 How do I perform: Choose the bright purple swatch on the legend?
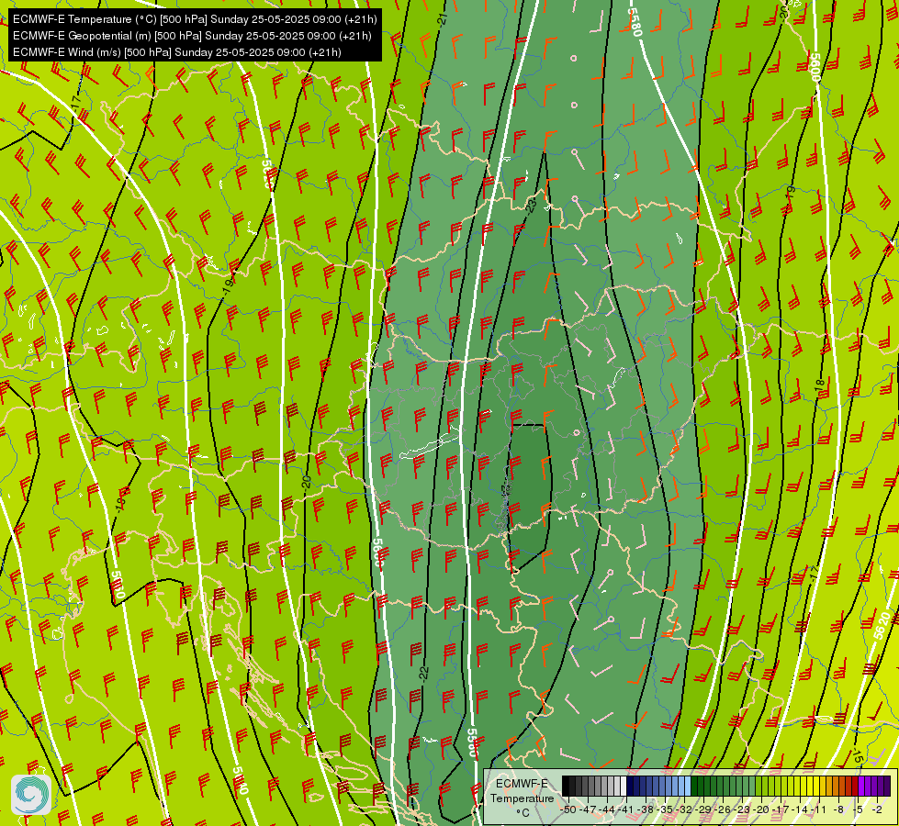tap(861, 786)
